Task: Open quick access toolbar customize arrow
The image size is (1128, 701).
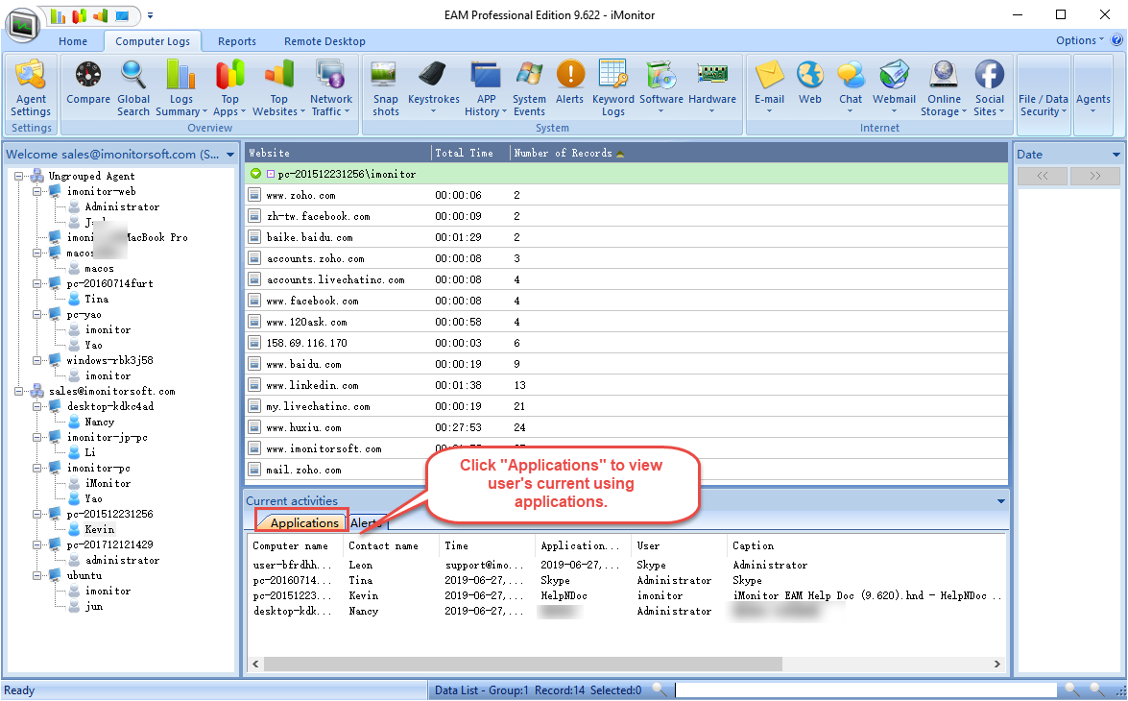Action: (150, 15)
